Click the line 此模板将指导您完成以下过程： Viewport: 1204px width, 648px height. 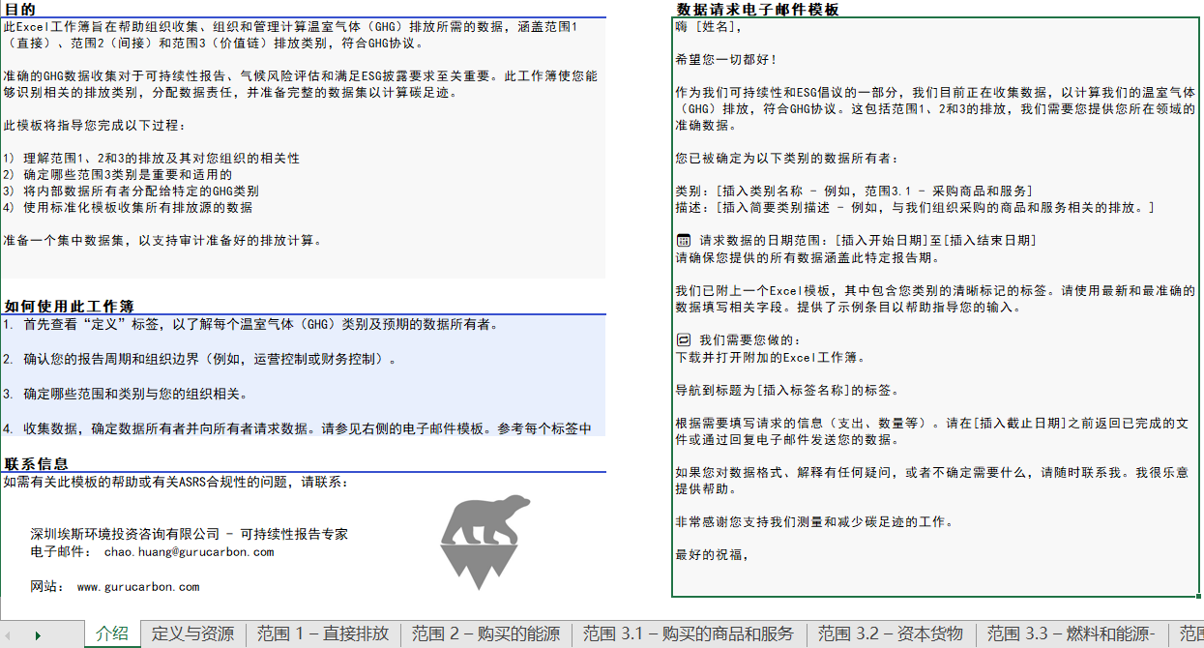(94, 126)
